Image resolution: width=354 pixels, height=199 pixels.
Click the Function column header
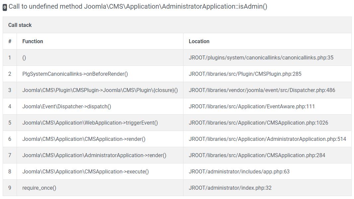(33, 41)
